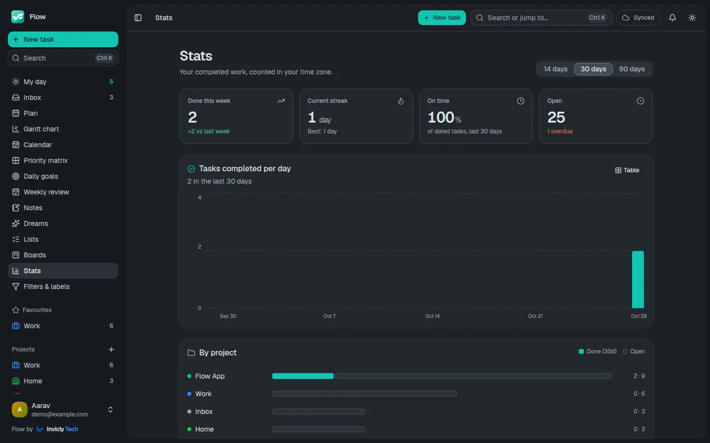Focus the Search or jump to field
The width and height of the screenshot is (710, 443).
point(541,18)
